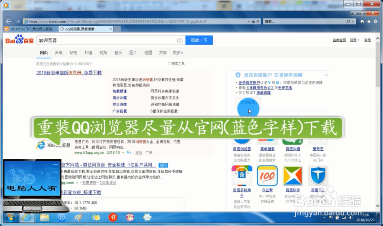
Task: Click the 登录百度账户 underlined link
Action: pyautogui.click(x=249, y=83)
